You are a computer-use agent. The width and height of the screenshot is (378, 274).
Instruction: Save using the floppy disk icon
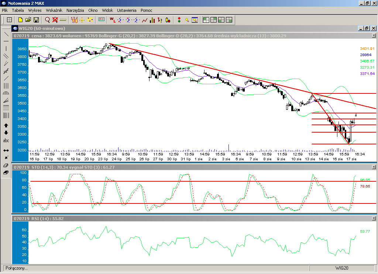[x=36, y=20]
